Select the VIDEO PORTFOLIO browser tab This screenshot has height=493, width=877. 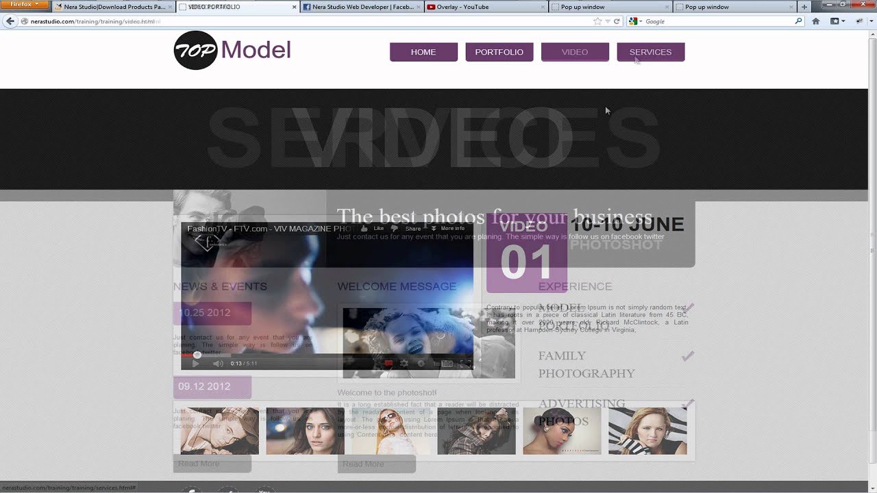[x=238, y=7]
